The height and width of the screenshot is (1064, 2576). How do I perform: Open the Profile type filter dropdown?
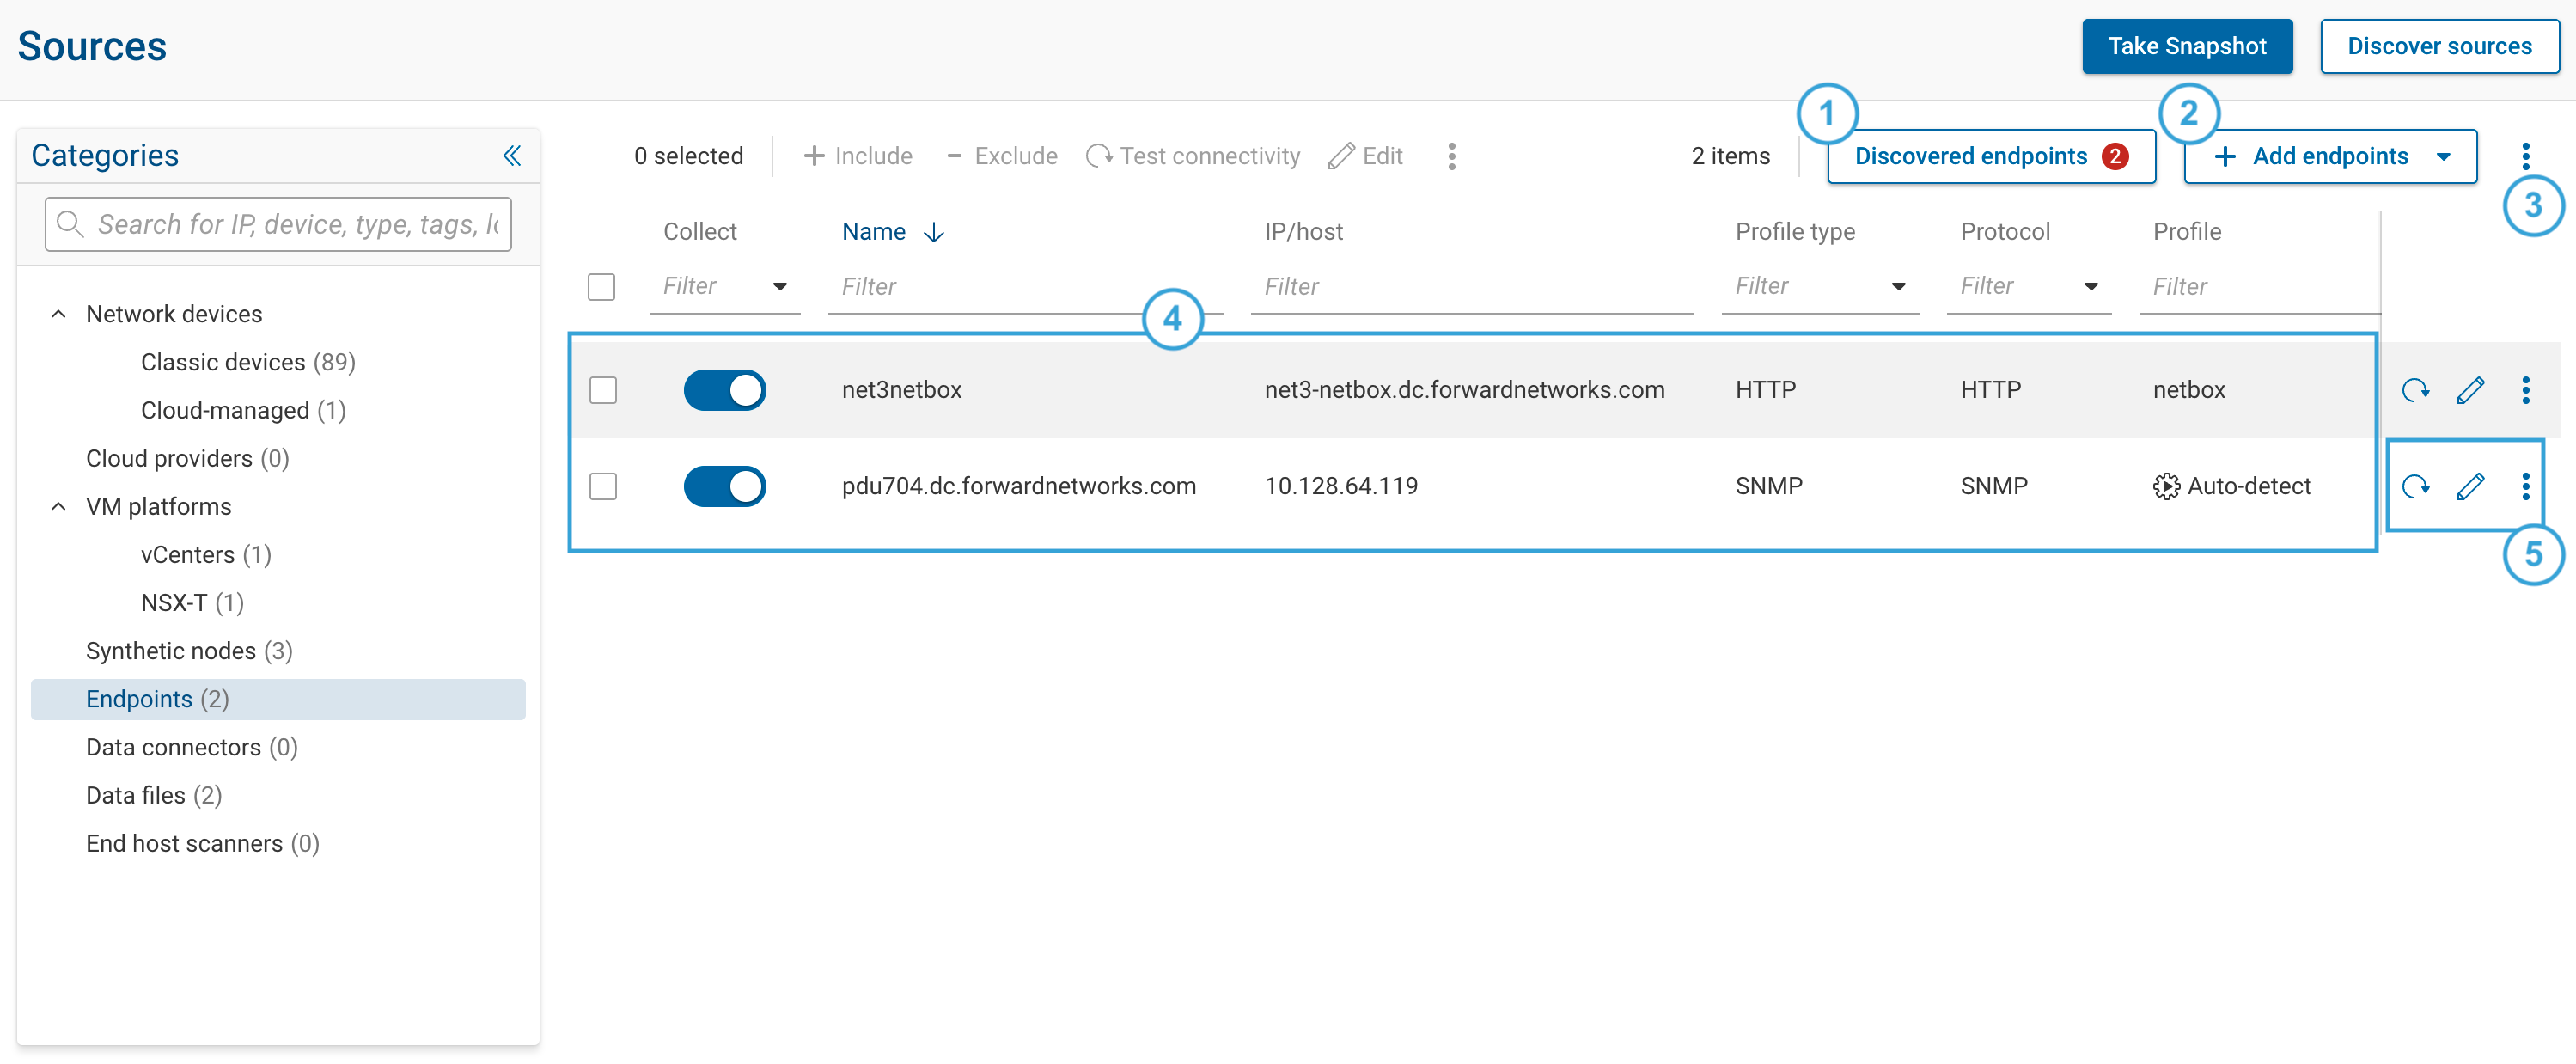point(1899,287)
